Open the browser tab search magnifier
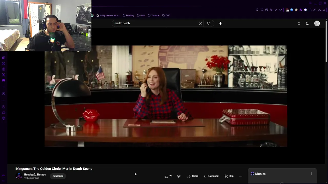 pyautogui.click(x=310, y=3)
